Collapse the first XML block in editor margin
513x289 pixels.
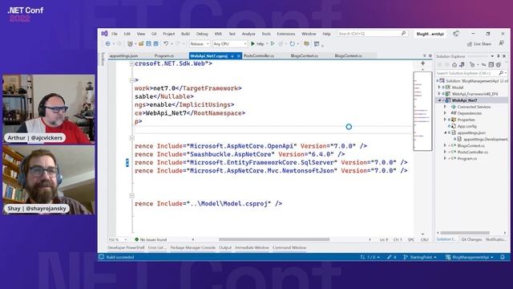pyautogui.click(x=131, y=64)
